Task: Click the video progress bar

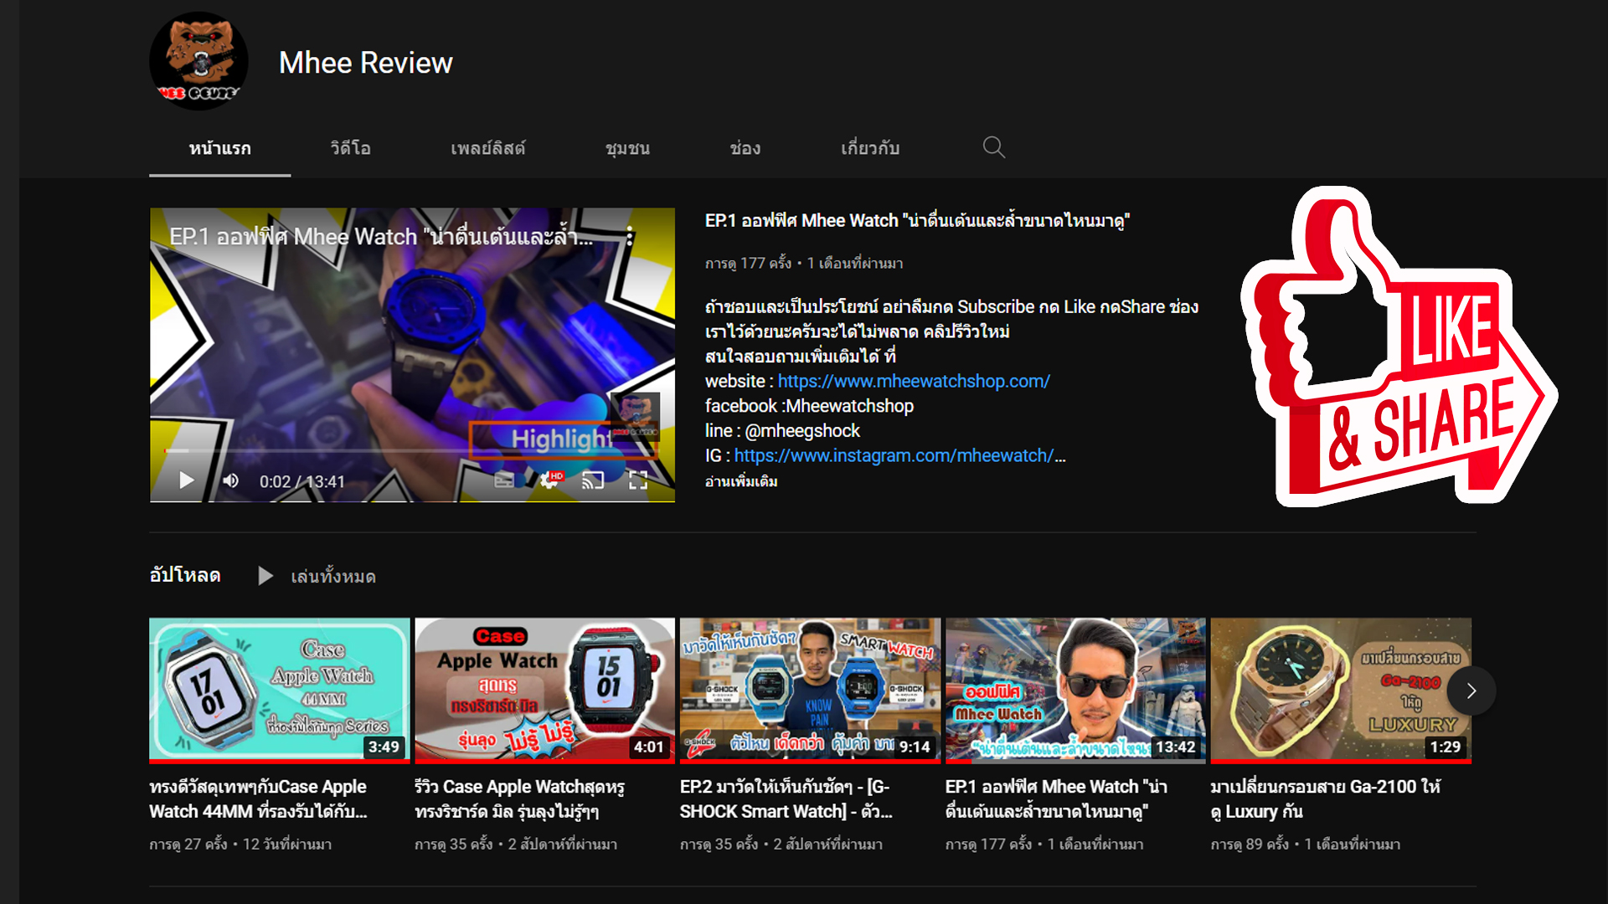Action: pyautogui.click(x=412, y=451)
